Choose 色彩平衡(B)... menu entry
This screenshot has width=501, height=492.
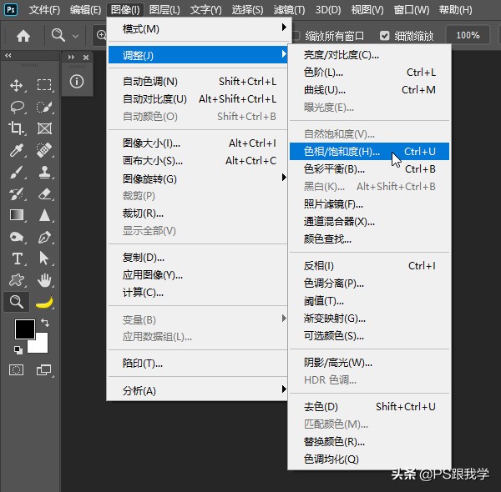[369, 168]
